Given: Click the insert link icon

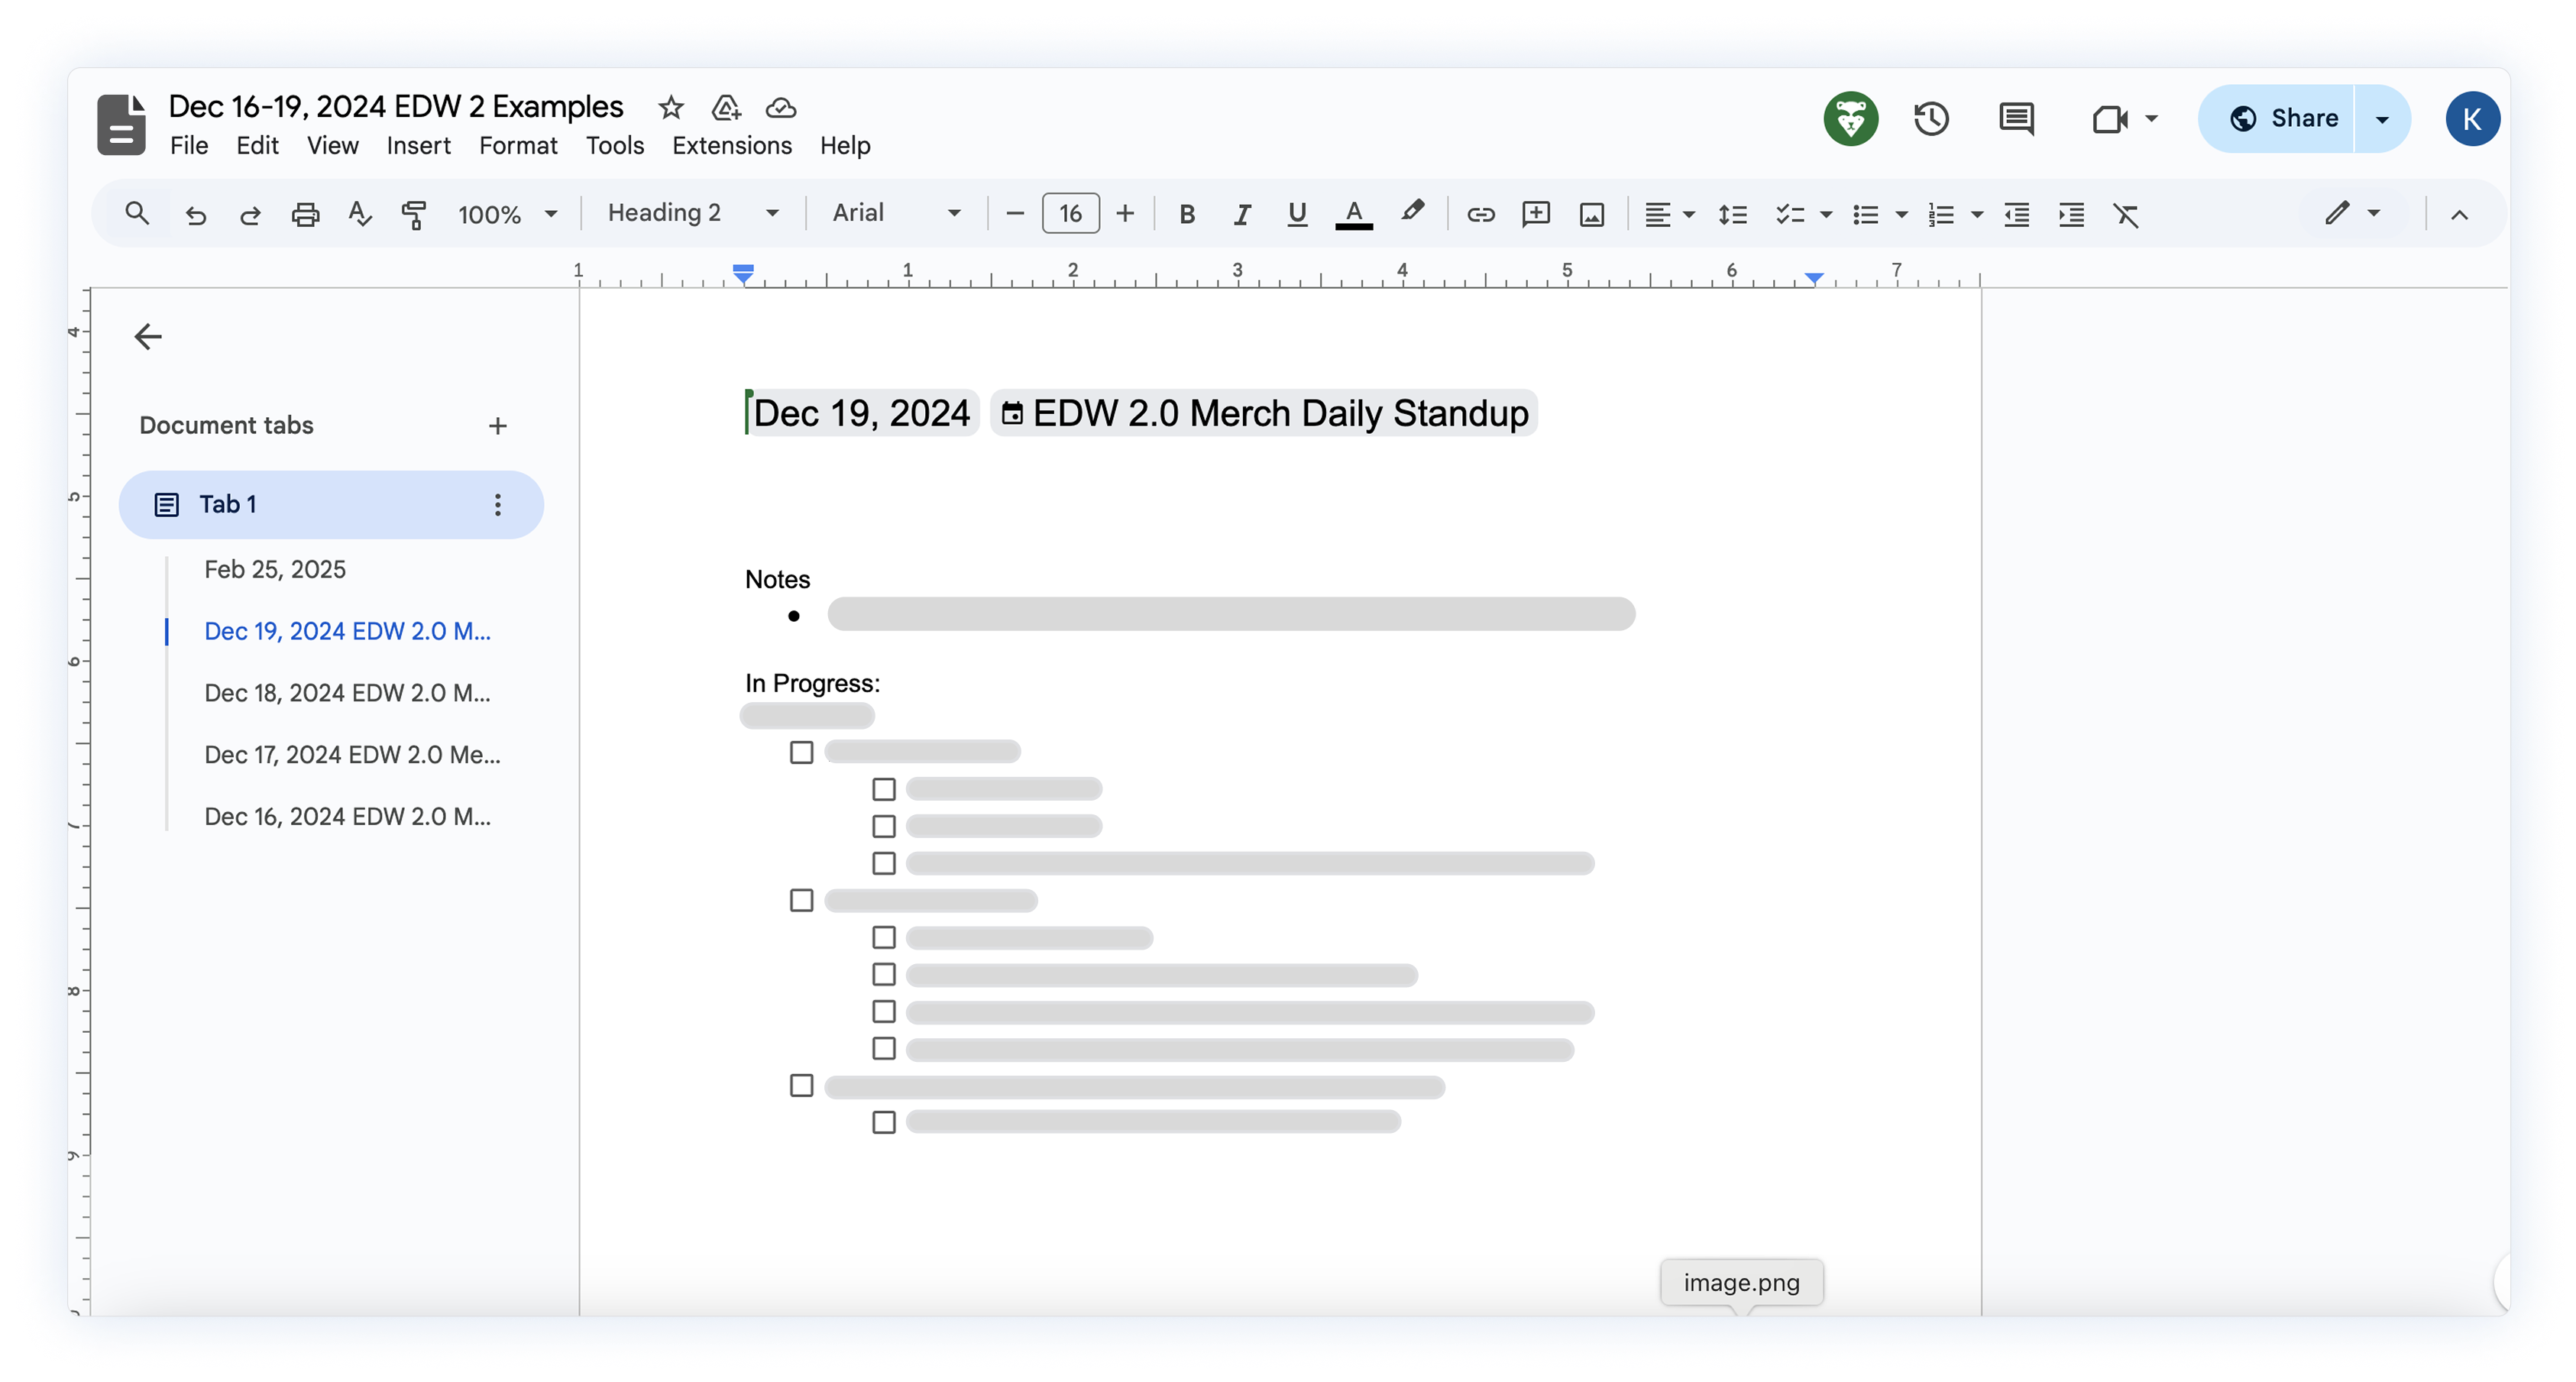Looking at the screenshot, I should tap(1480, 214).
